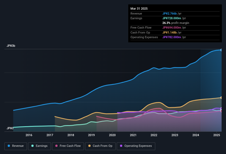Screen dimensions: 226x154
Task: Click the Free Cash Flow endpoint marker
Action: coord(221,111)
